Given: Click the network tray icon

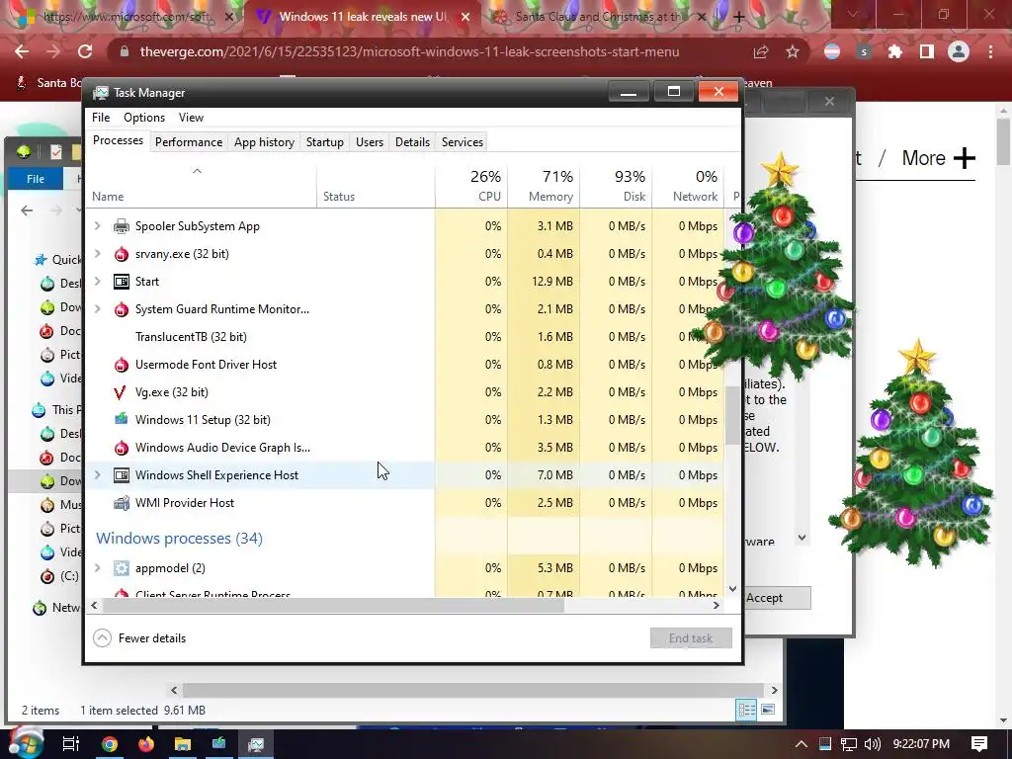Looking at the screenshot, I should (x=849, y=744).
